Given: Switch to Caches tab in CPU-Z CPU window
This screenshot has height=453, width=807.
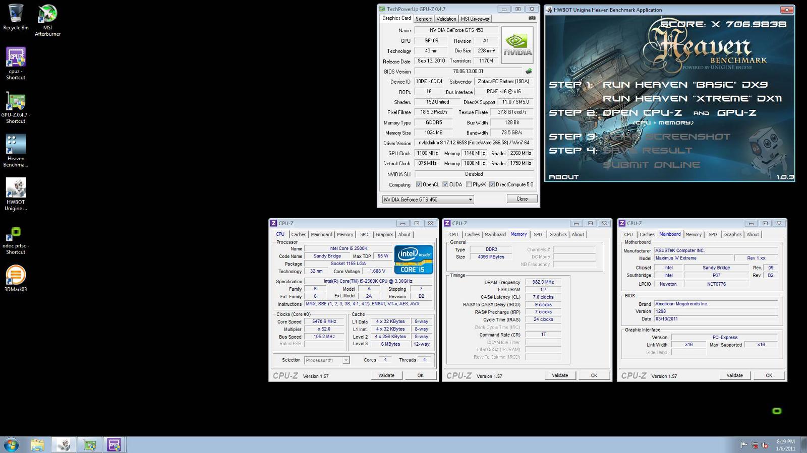Looking at the screenshot, I should coord(299,234).
